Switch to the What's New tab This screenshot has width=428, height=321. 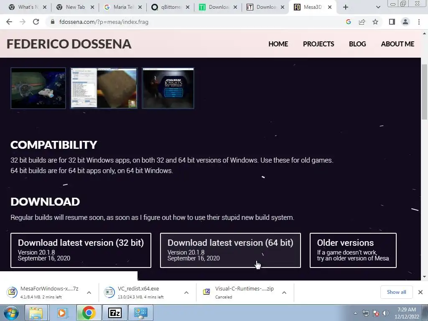[x=27, y=7]
